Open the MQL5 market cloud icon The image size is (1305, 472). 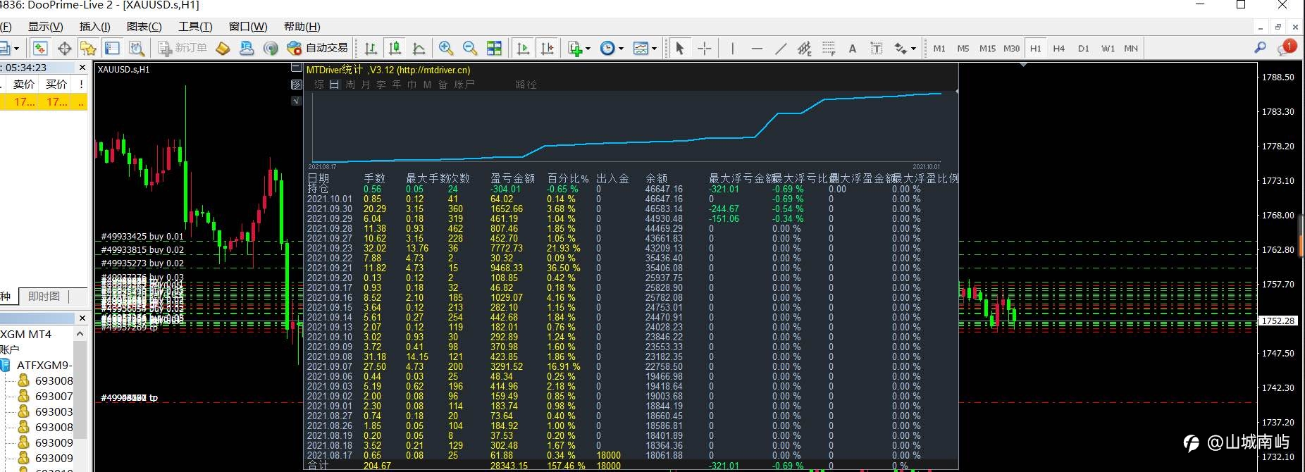click(x=247, y=48)
